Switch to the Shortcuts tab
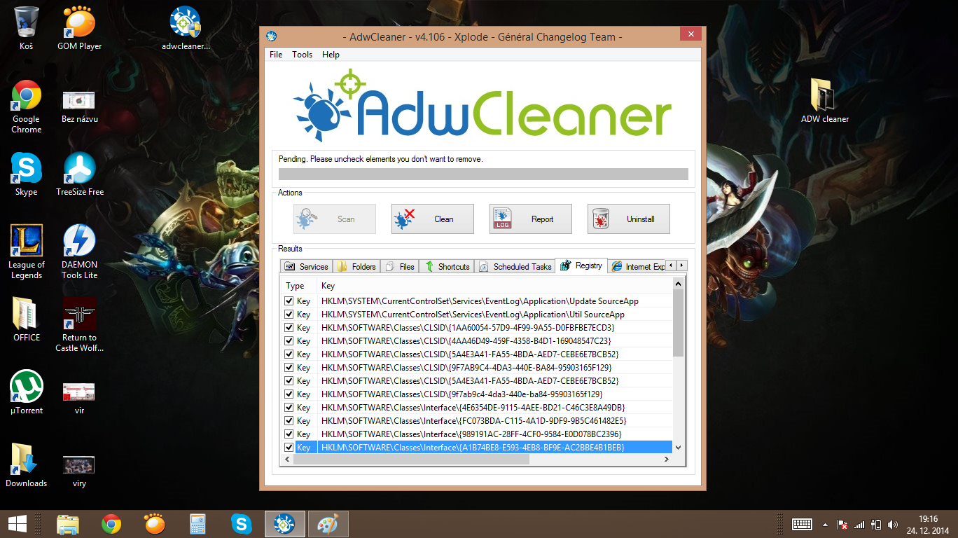The image size is (958, 538). coord(447,267)
